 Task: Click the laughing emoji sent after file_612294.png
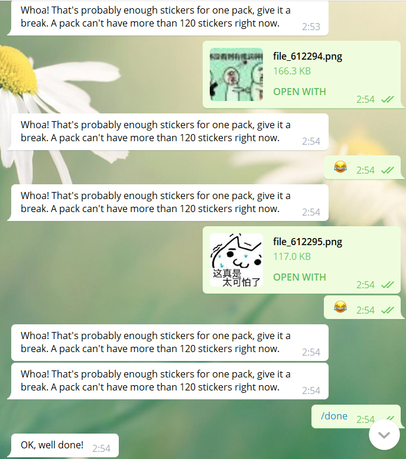pos(340,167)
